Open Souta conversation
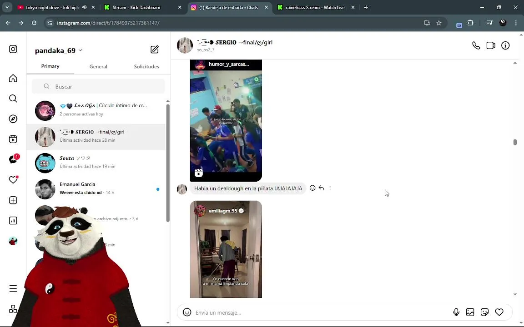This screenshot has height=327, width=524. (x=96, y=163)
